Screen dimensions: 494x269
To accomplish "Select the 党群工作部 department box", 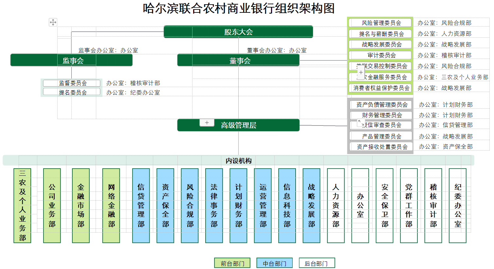I will pos(409,206).
